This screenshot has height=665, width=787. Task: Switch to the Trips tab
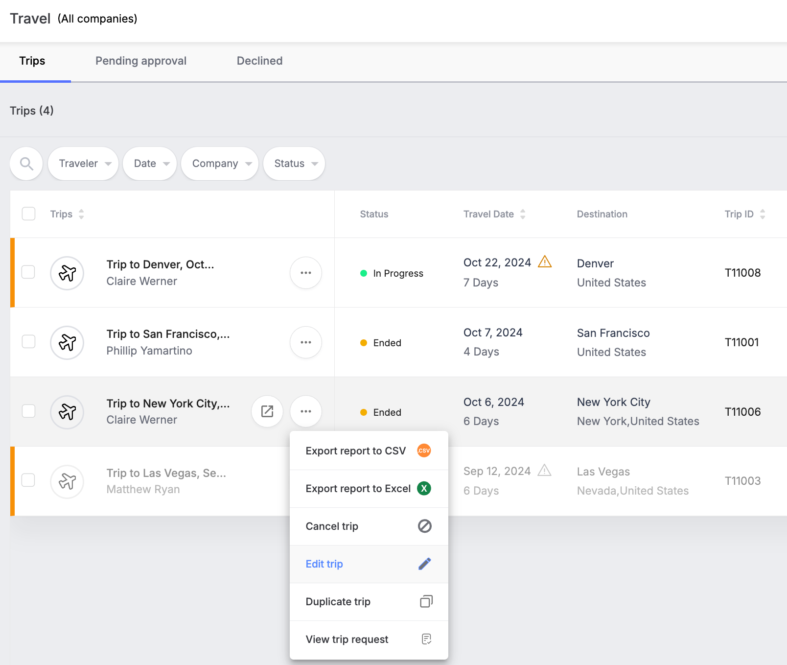pyautogui.click(x=32, y=61)
